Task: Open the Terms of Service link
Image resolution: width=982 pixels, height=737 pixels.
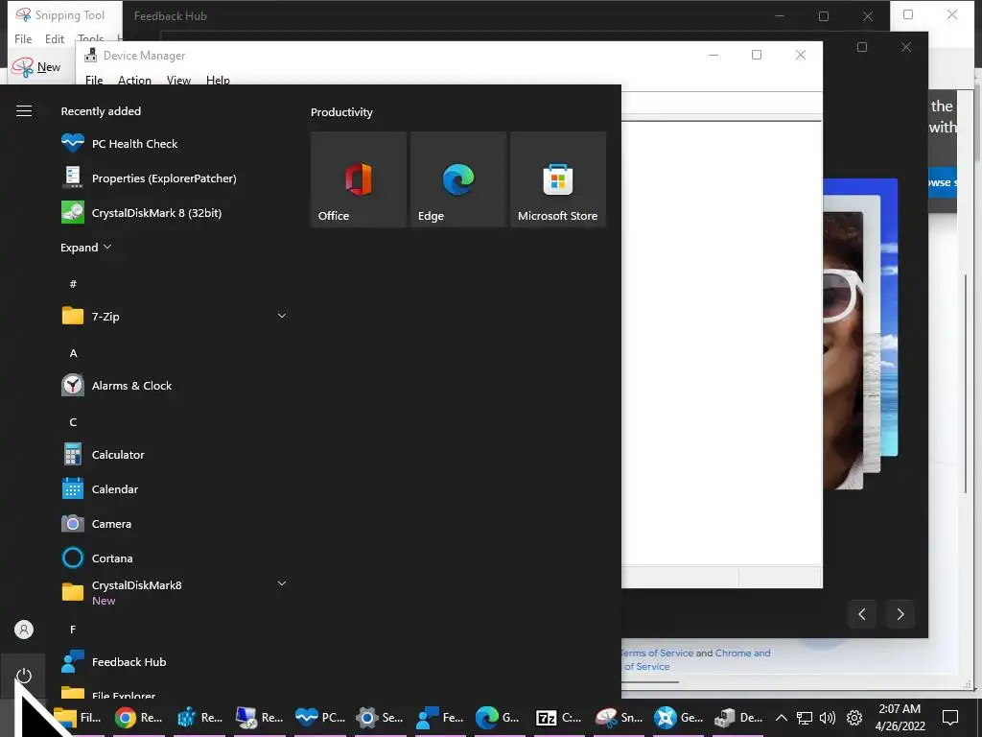Action: 658,653
